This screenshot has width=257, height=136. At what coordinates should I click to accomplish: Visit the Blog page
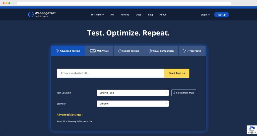point(150,15)
